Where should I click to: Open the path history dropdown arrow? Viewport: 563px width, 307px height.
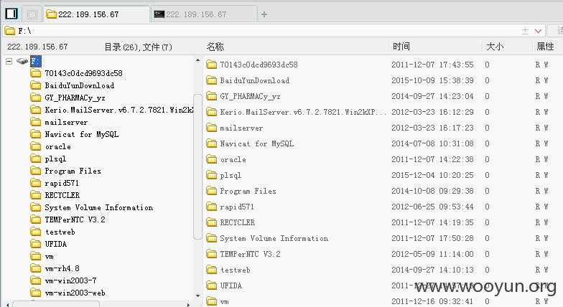[x=538, y=31]
